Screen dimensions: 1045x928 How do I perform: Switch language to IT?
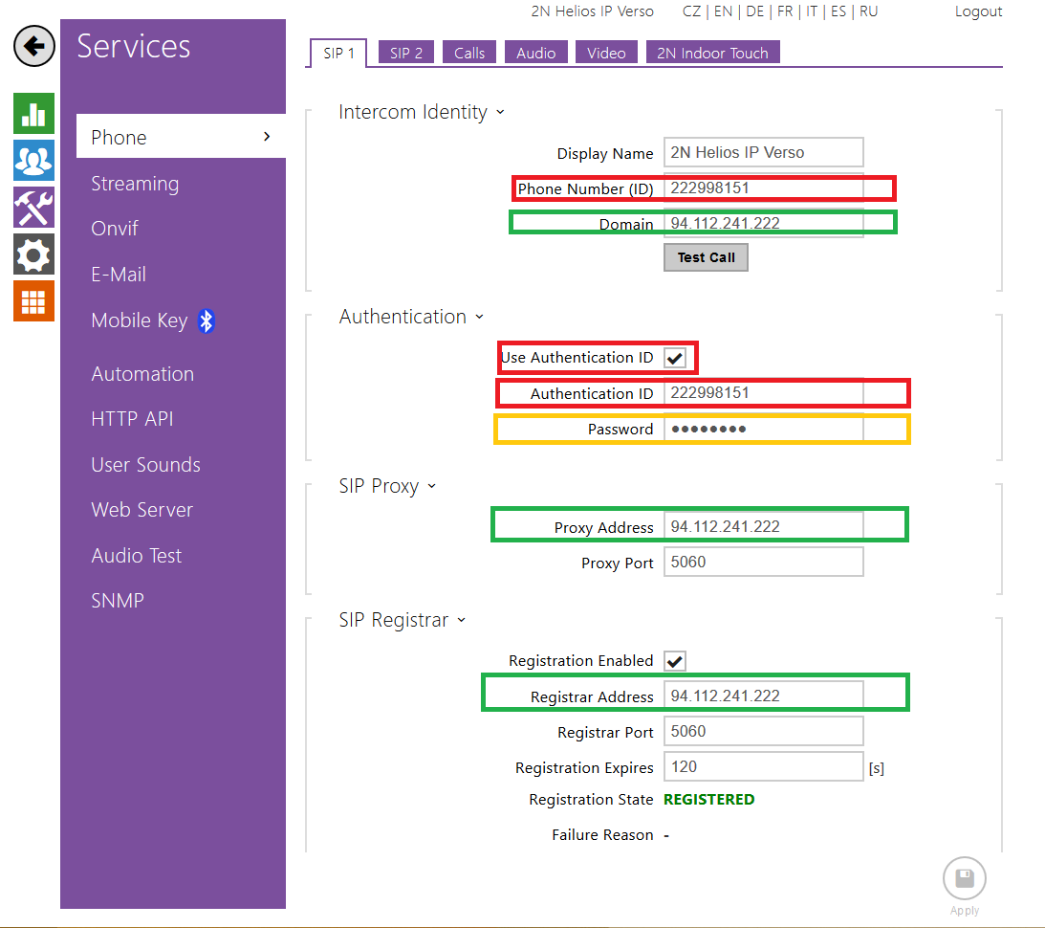click(812, 11)
